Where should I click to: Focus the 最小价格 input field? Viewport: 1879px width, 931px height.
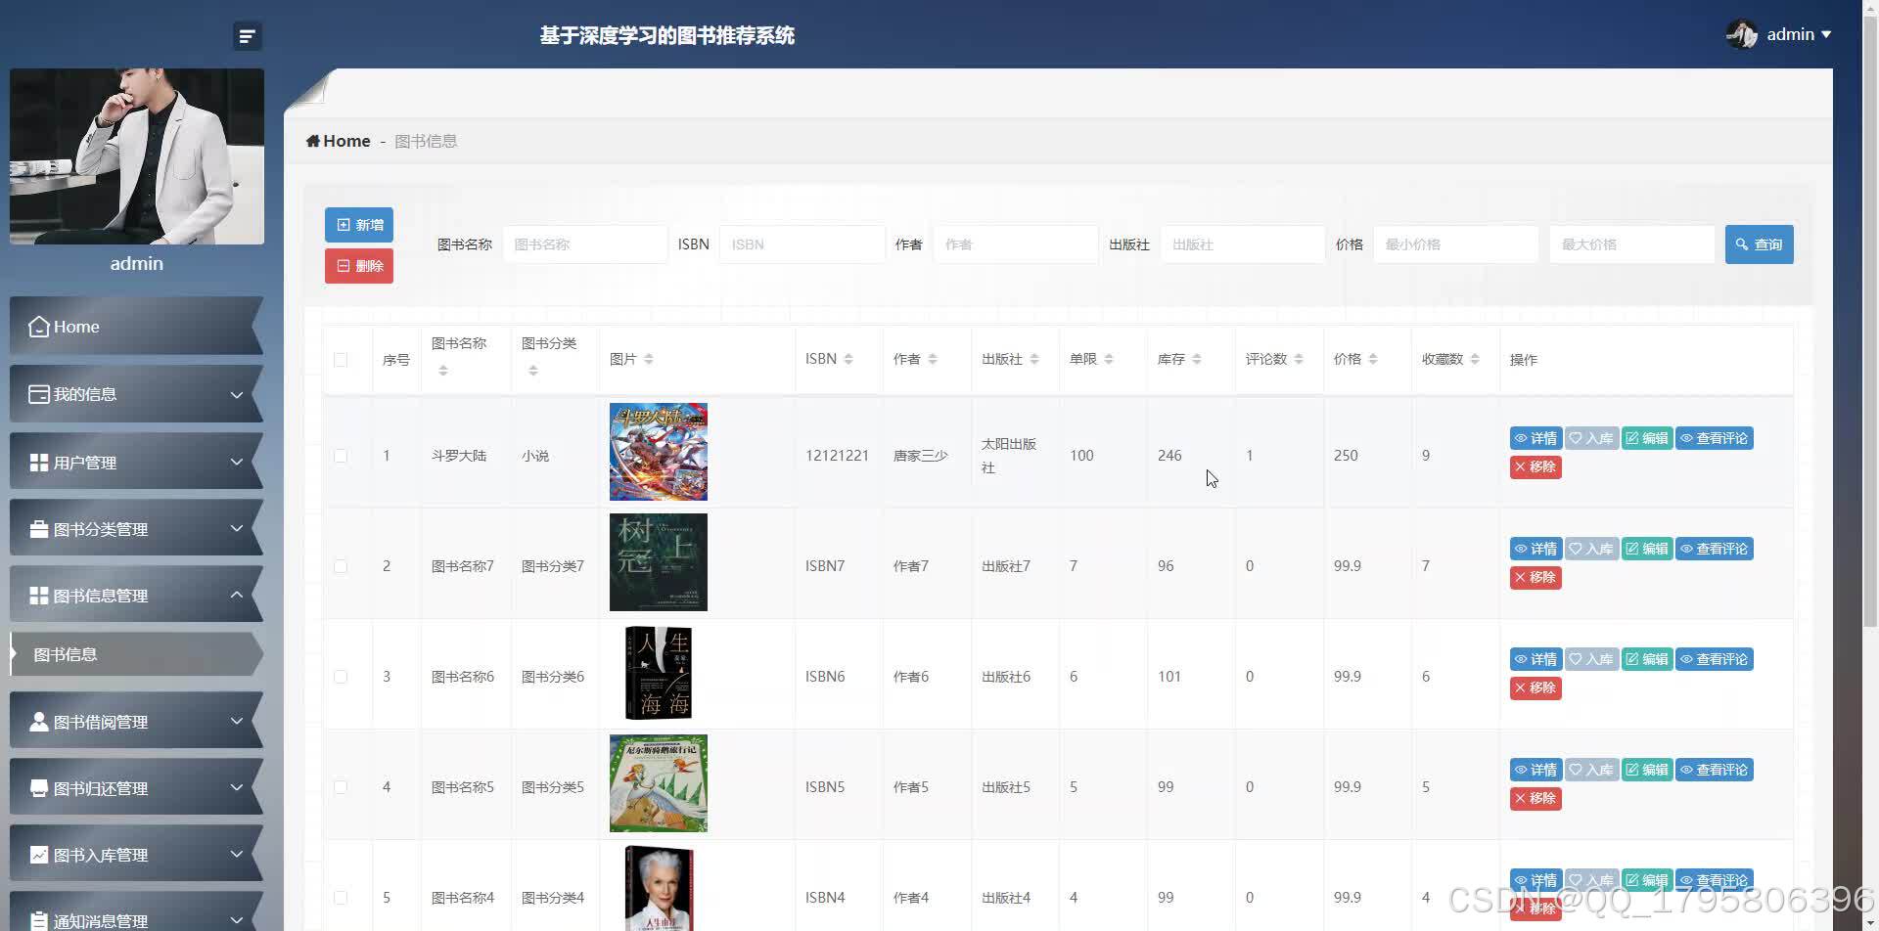pos(1456,244)
